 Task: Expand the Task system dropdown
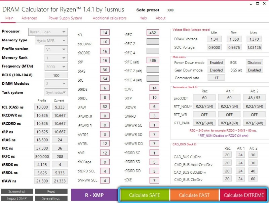point(56,92)
